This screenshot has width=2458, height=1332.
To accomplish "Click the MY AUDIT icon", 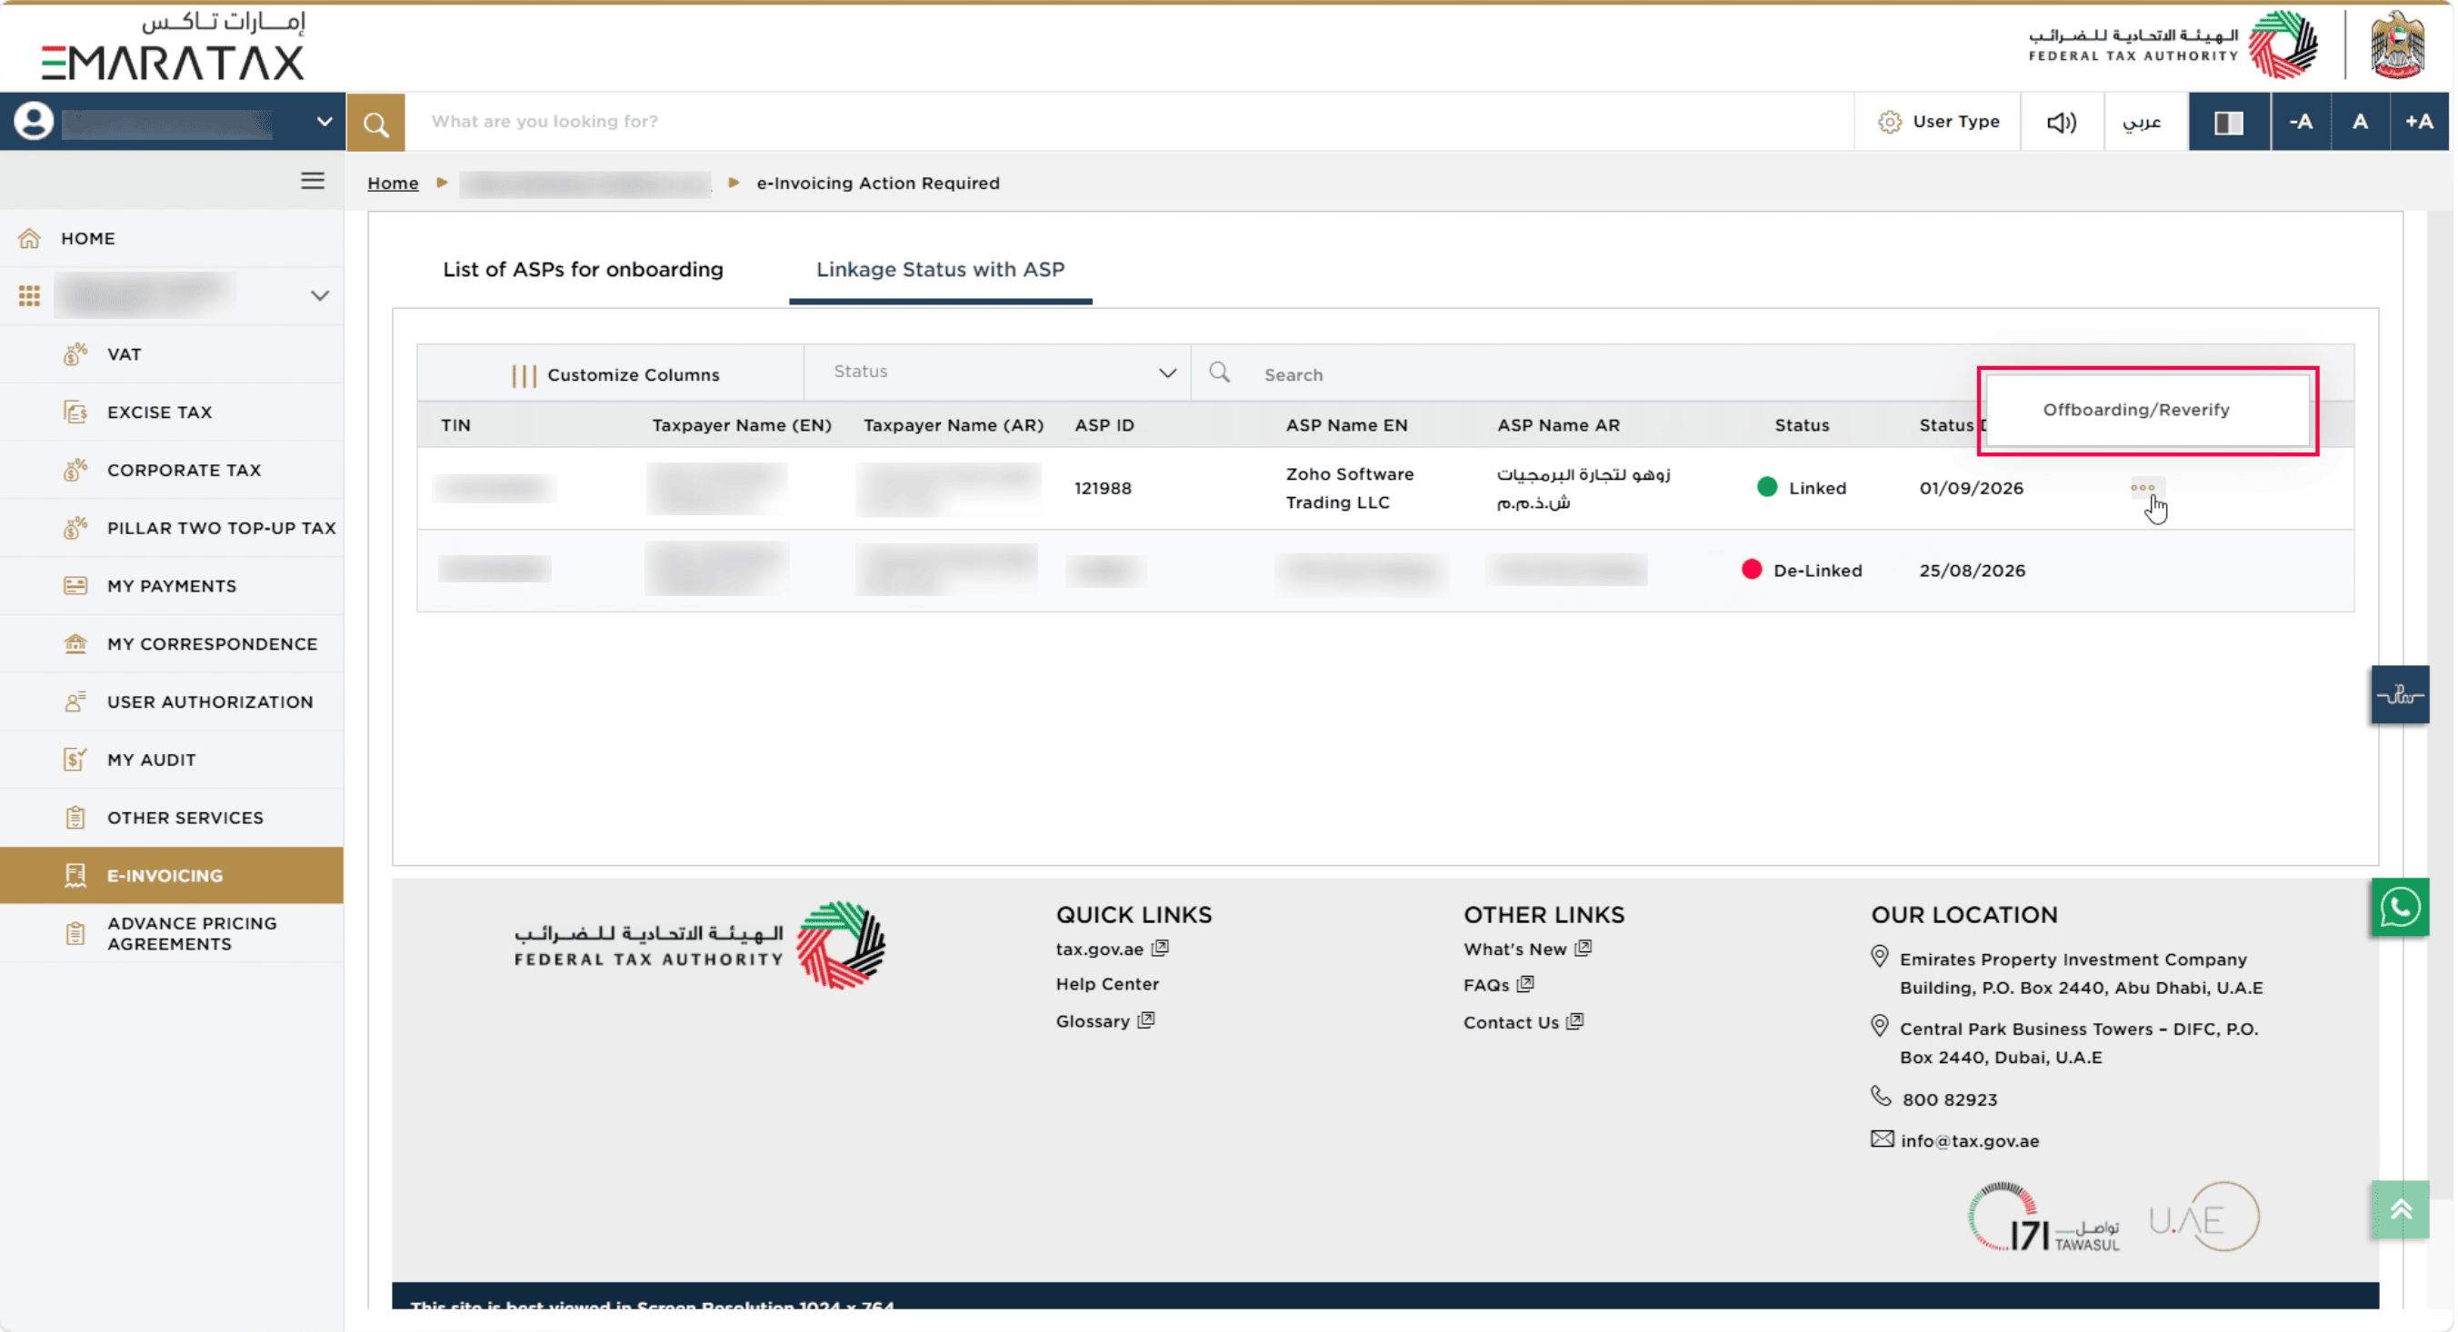I will 75,760.
